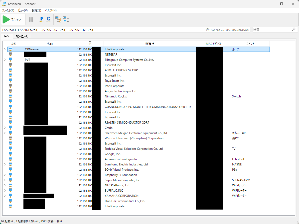Click the Advanced IP Scanner title icon
299x224 pixels.
4,4
